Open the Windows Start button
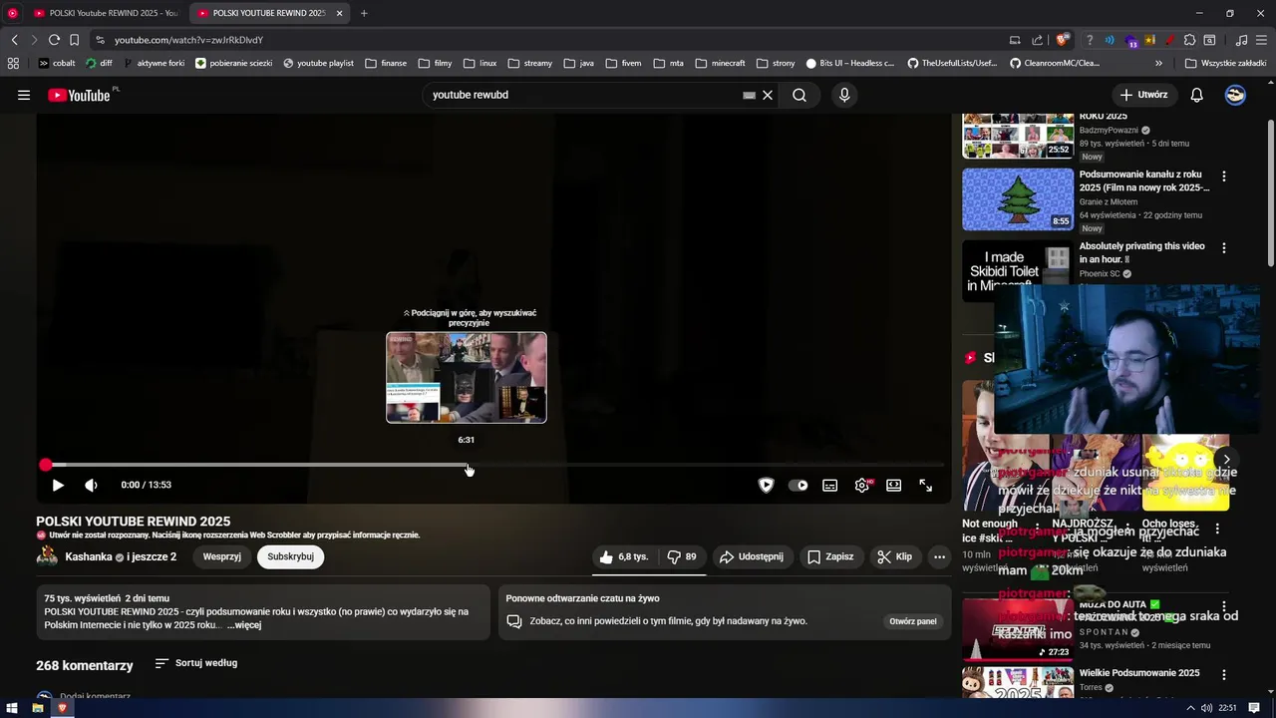The image size is (1276, 718). coord(12,708)
